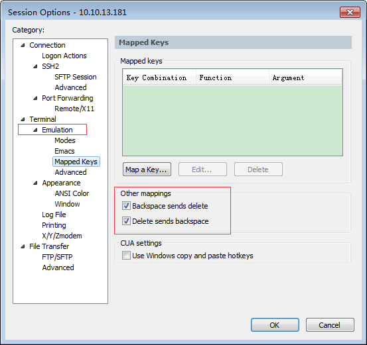Select the Terminal category

coord(42,119)
